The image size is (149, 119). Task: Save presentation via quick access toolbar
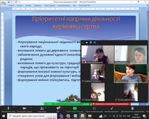pyautogui.click(x=9, y=2)
